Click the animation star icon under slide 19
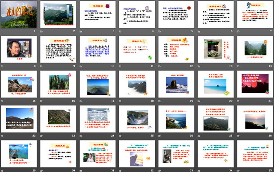Viewport: 274px width, 172px height. [159, 101]
